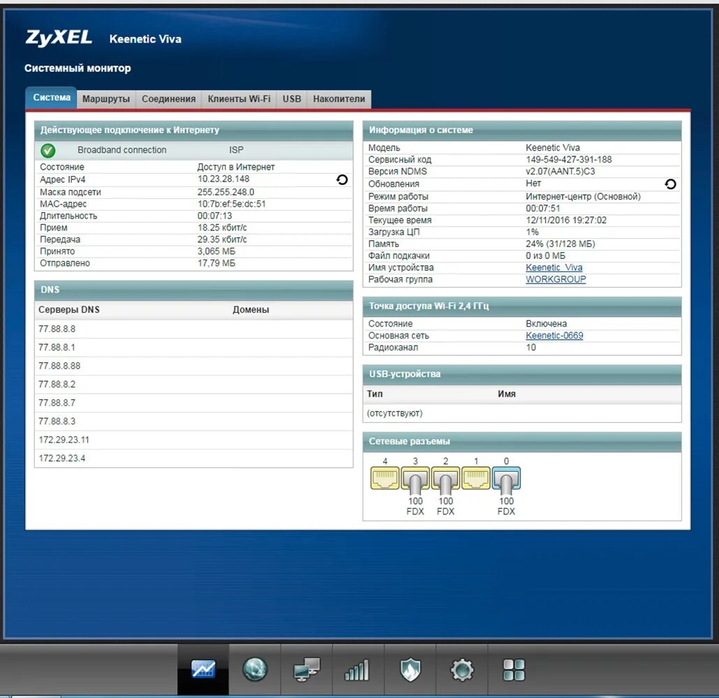The image size is (719, 698).
Task: Switch to the Маршруты tab
Action: [106, 99]
